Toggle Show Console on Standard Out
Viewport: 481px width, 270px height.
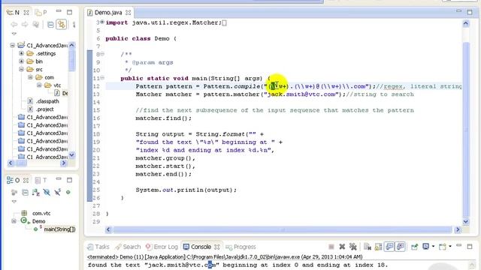tap(389, 247)
